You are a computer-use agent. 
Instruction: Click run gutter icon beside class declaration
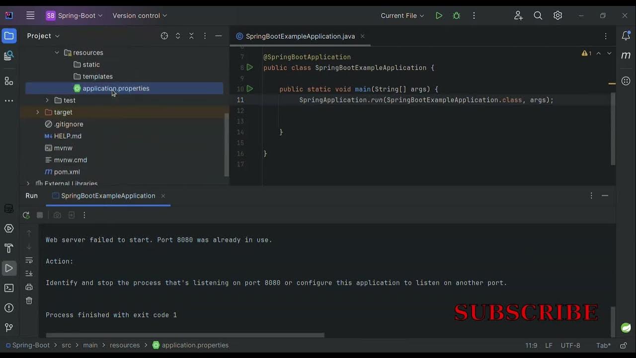pyautogui.click(x=250, y=67)
